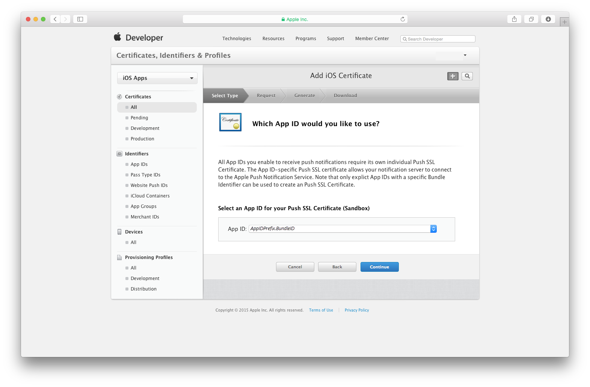
Task: Click the green lock icon in the address bar
Action: point(283,19)
